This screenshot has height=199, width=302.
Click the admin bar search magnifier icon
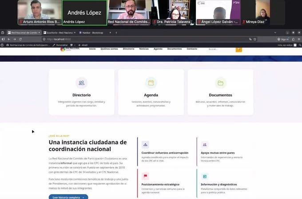click(x=300, y=45)
